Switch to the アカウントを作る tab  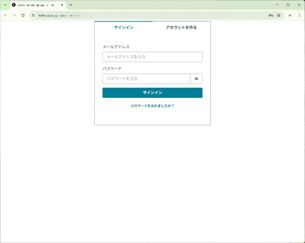tap(181, 27)
